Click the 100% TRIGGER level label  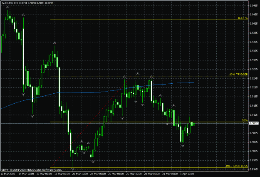[238, 75]
